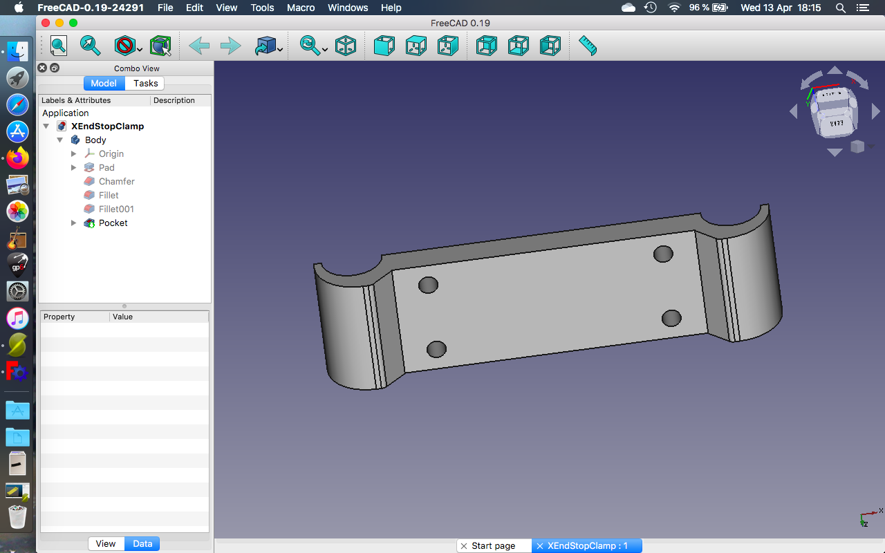Select the Rear view cube icon
The width and height of the screenshot is (885, 553).
coord(487,46)
